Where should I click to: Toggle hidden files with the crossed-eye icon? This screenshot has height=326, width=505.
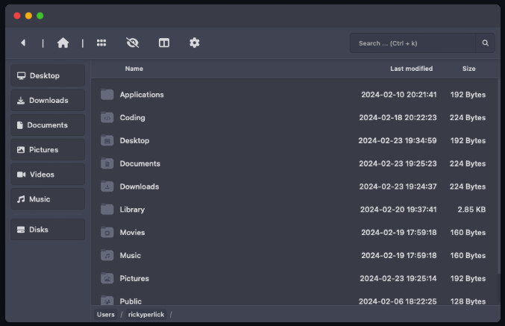click(x=132, y=43)
